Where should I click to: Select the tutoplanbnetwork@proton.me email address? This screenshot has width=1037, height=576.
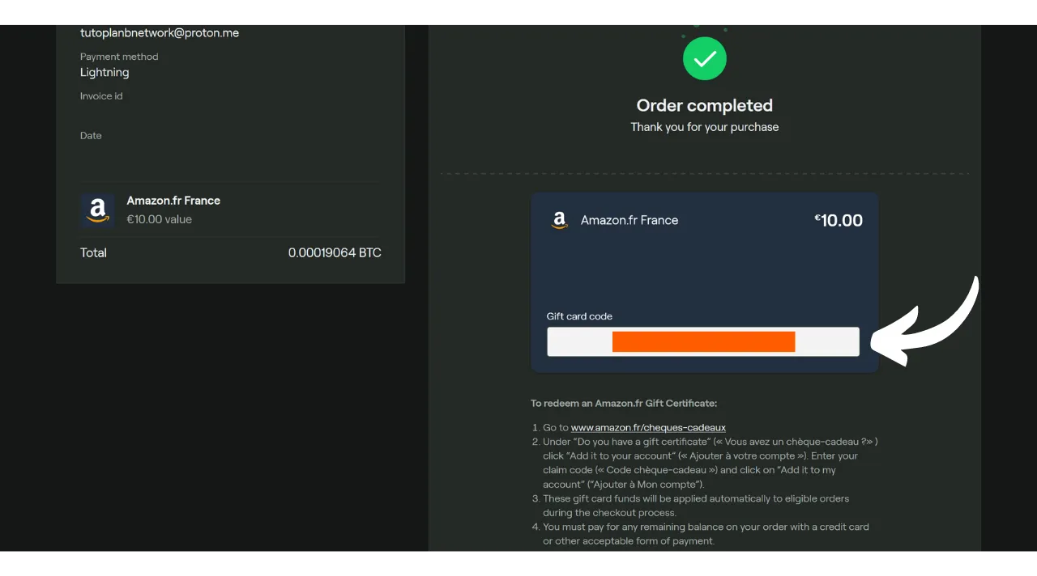(x=159, y=33)
